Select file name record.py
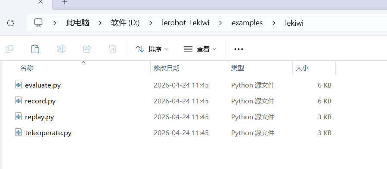 [40, 101]
